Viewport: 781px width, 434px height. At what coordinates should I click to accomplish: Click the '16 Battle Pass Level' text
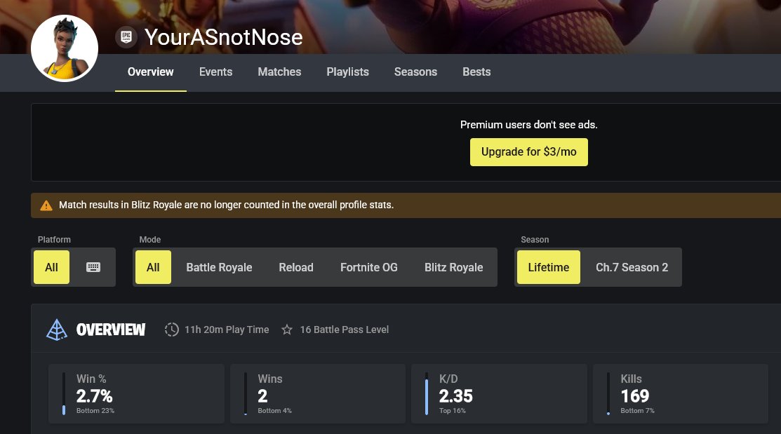(344, 330)
